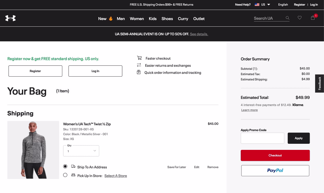Expand the US country selector arrow

pos(269,4)
